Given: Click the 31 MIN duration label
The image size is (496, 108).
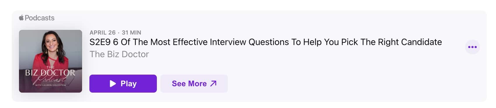Looking at the screenshot, I should pyautogui.click(x=131, y=33).
